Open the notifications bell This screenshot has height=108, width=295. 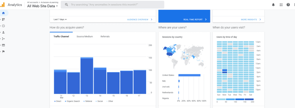point(273,5)
